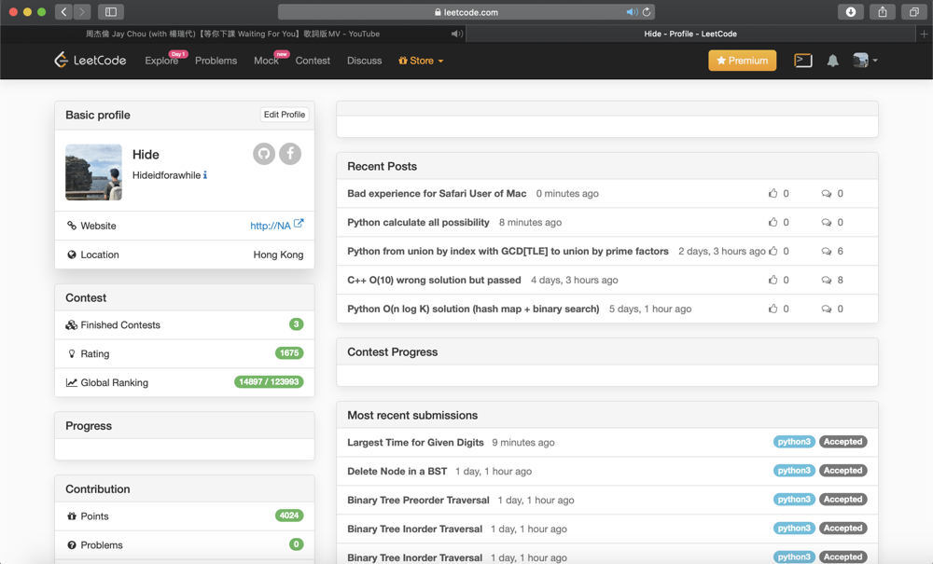This screenshot has height=564, width=933.
Task: Click the Rating lightbulb icon
Action: click(x=72, y=353)
